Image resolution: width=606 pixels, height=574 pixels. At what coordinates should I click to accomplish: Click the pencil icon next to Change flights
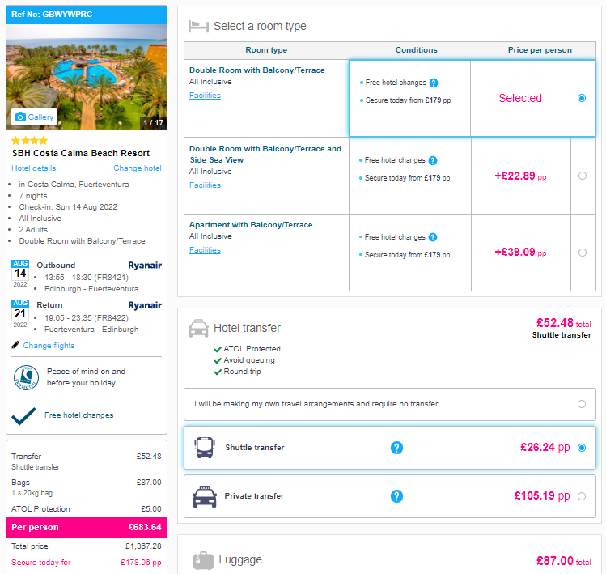[x=15, y=345]
